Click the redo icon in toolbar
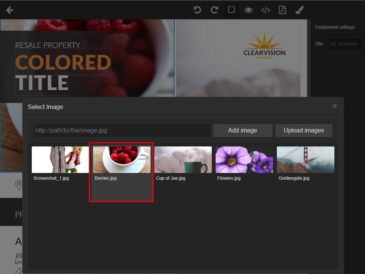The height and width of the screenshot is (274, 365). point(214,10)
